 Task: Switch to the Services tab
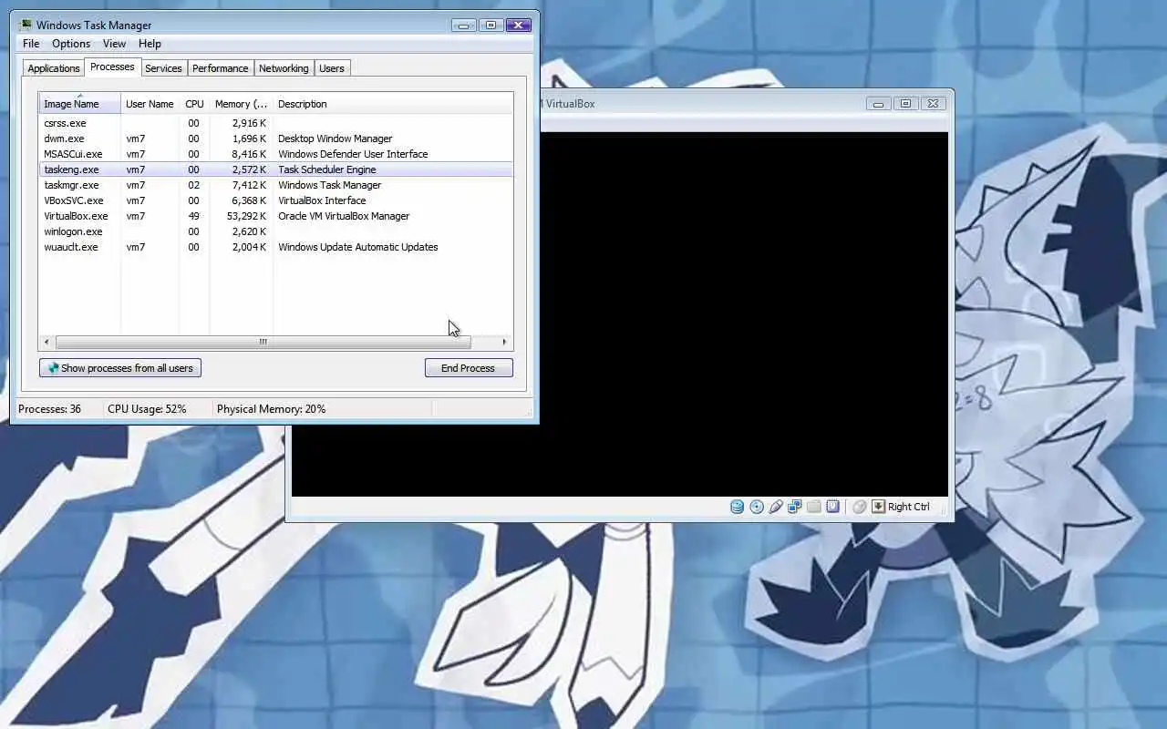click(x=163, y=68)
